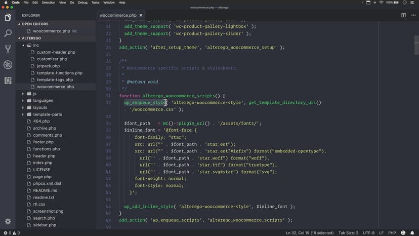
Task: Open the Explorer view in activity bar
Action: [8, 18]
